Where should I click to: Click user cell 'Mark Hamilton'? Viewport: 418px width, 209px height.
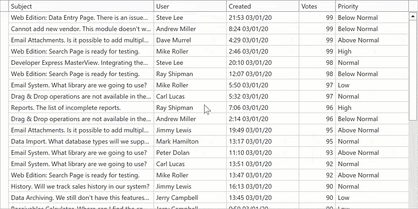(190, 141)
